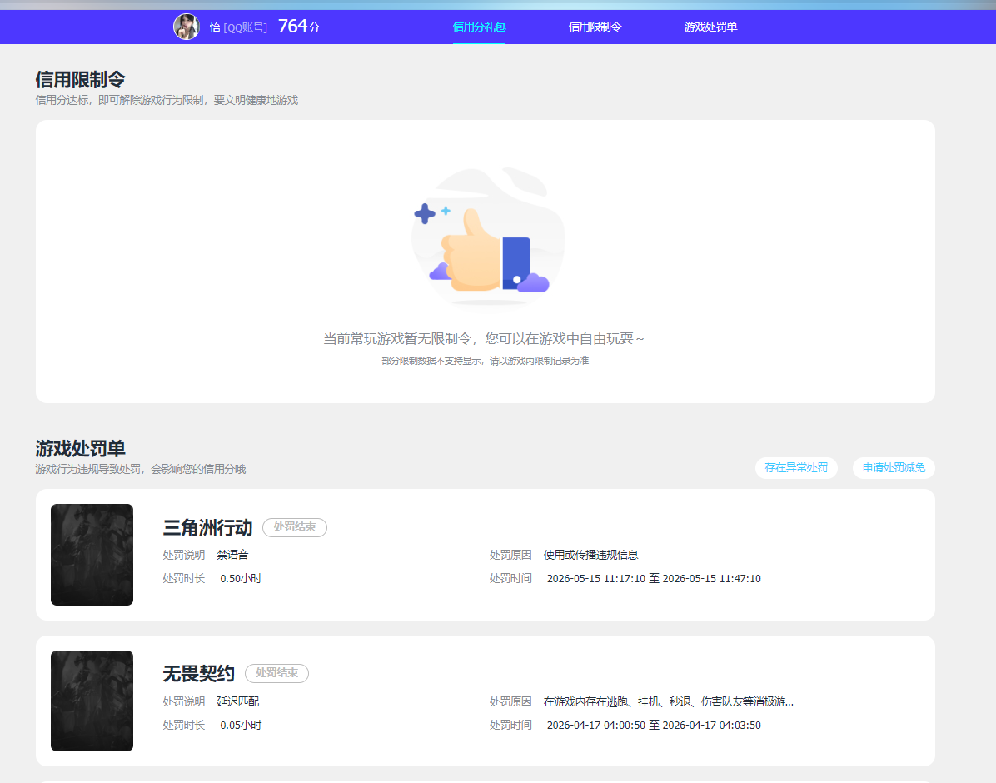Open the 申请处罚减免 button
The image size is (996, 783).
[x=893, y=468]
